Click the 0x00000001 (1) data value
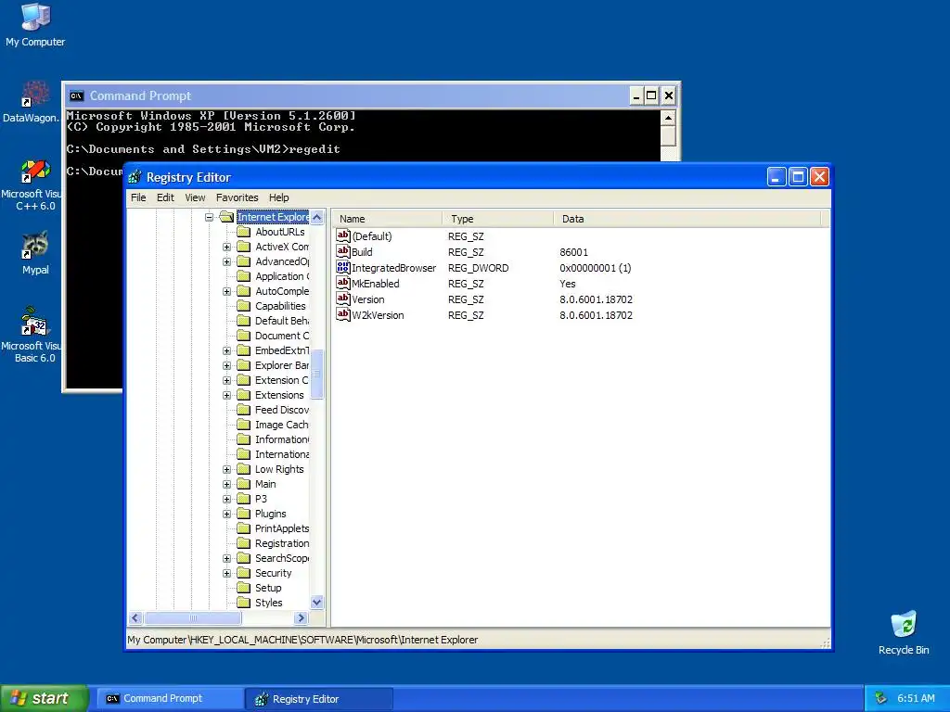Image resolution: width=950 pixels, height=712 pixels. click(x=595, y=268)
